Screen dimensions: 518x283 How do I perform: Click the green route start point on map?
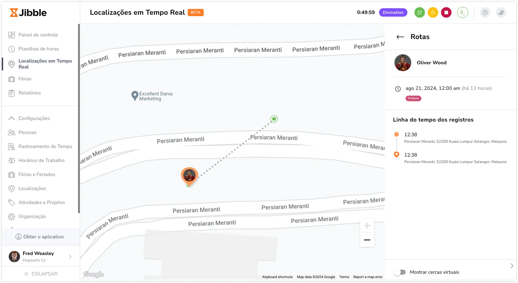pyautogui.click(x=274, y=119)
